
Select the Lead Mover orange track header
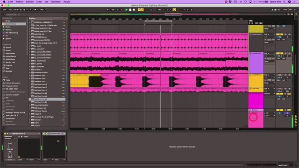tap(256, 80)
